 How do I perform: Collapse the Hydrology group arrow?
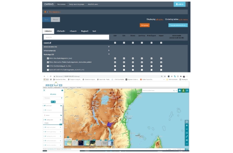point(109,54)
